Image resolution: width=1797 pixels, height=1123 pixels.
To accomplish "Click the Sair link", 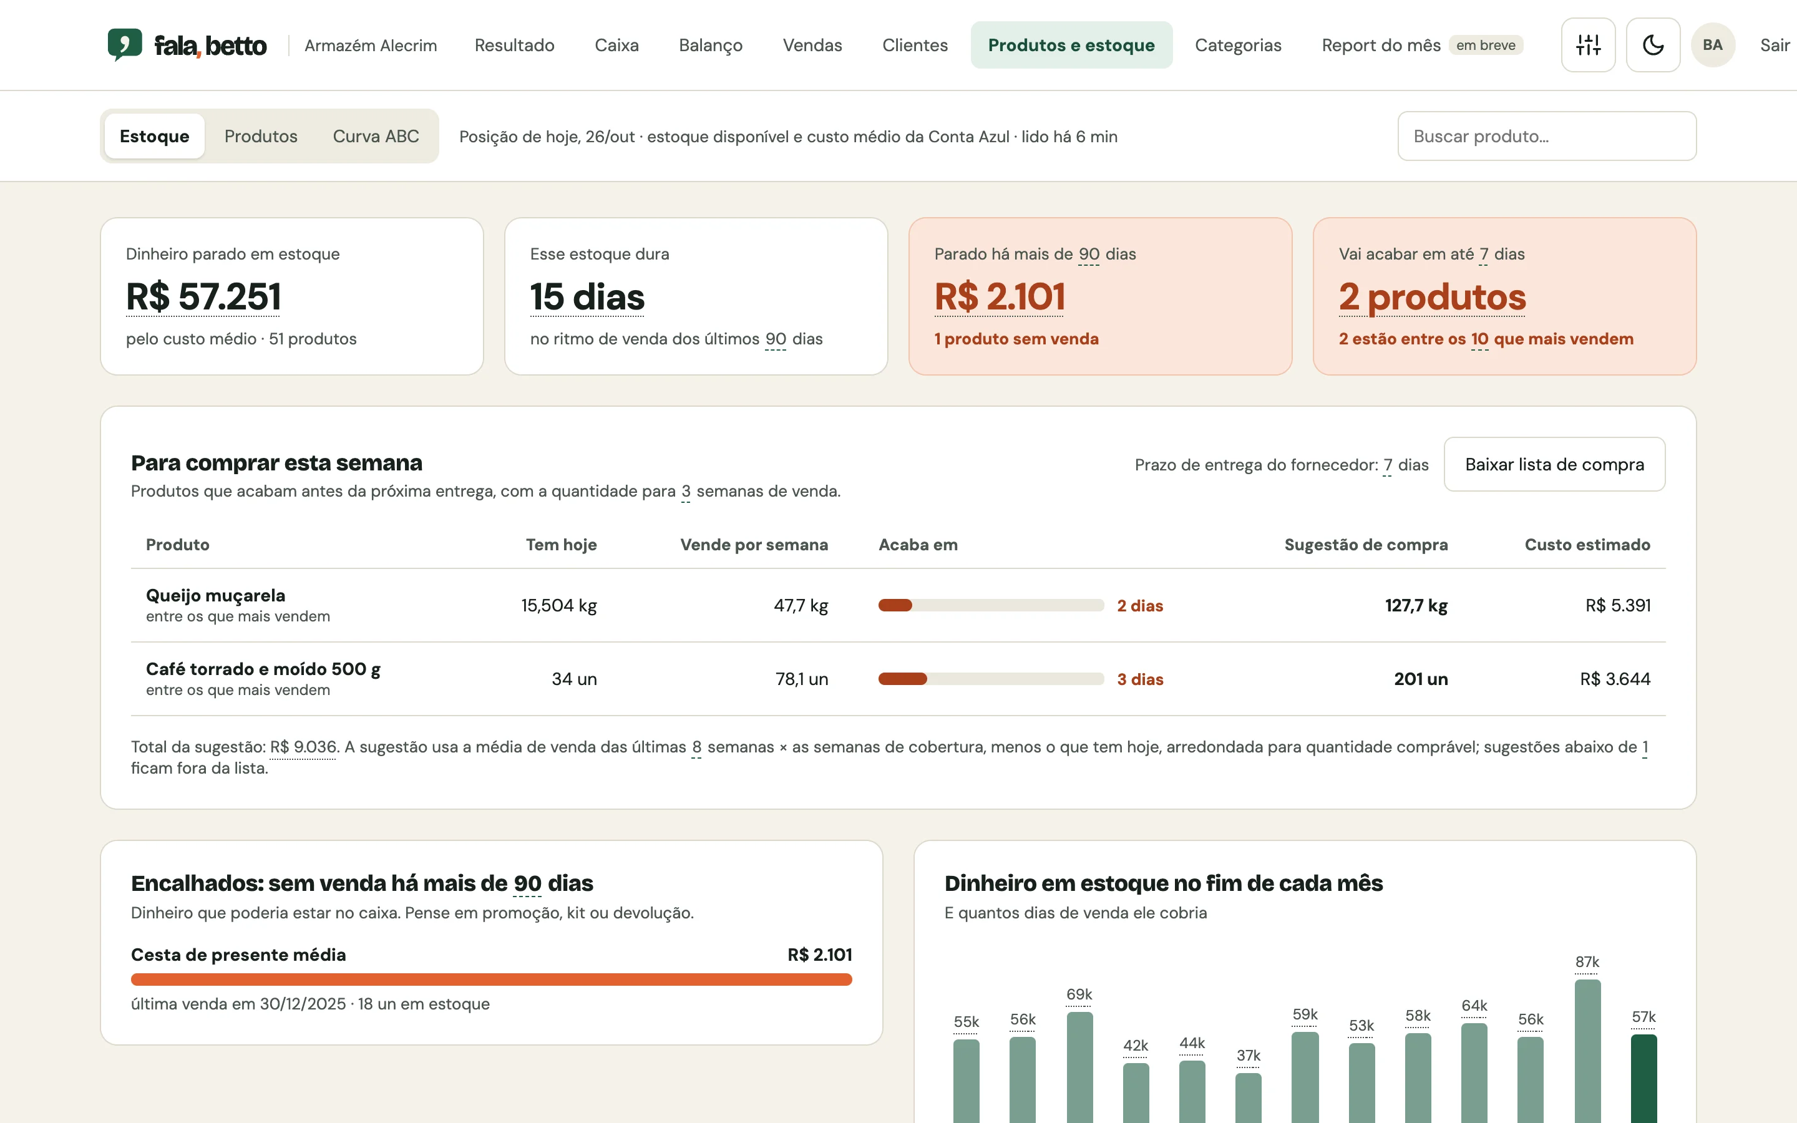I will point(1774,46).
